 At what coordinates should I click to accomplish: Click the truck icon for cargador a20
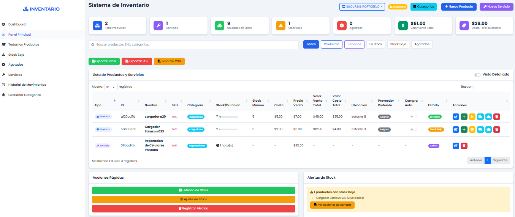[480, 117]
